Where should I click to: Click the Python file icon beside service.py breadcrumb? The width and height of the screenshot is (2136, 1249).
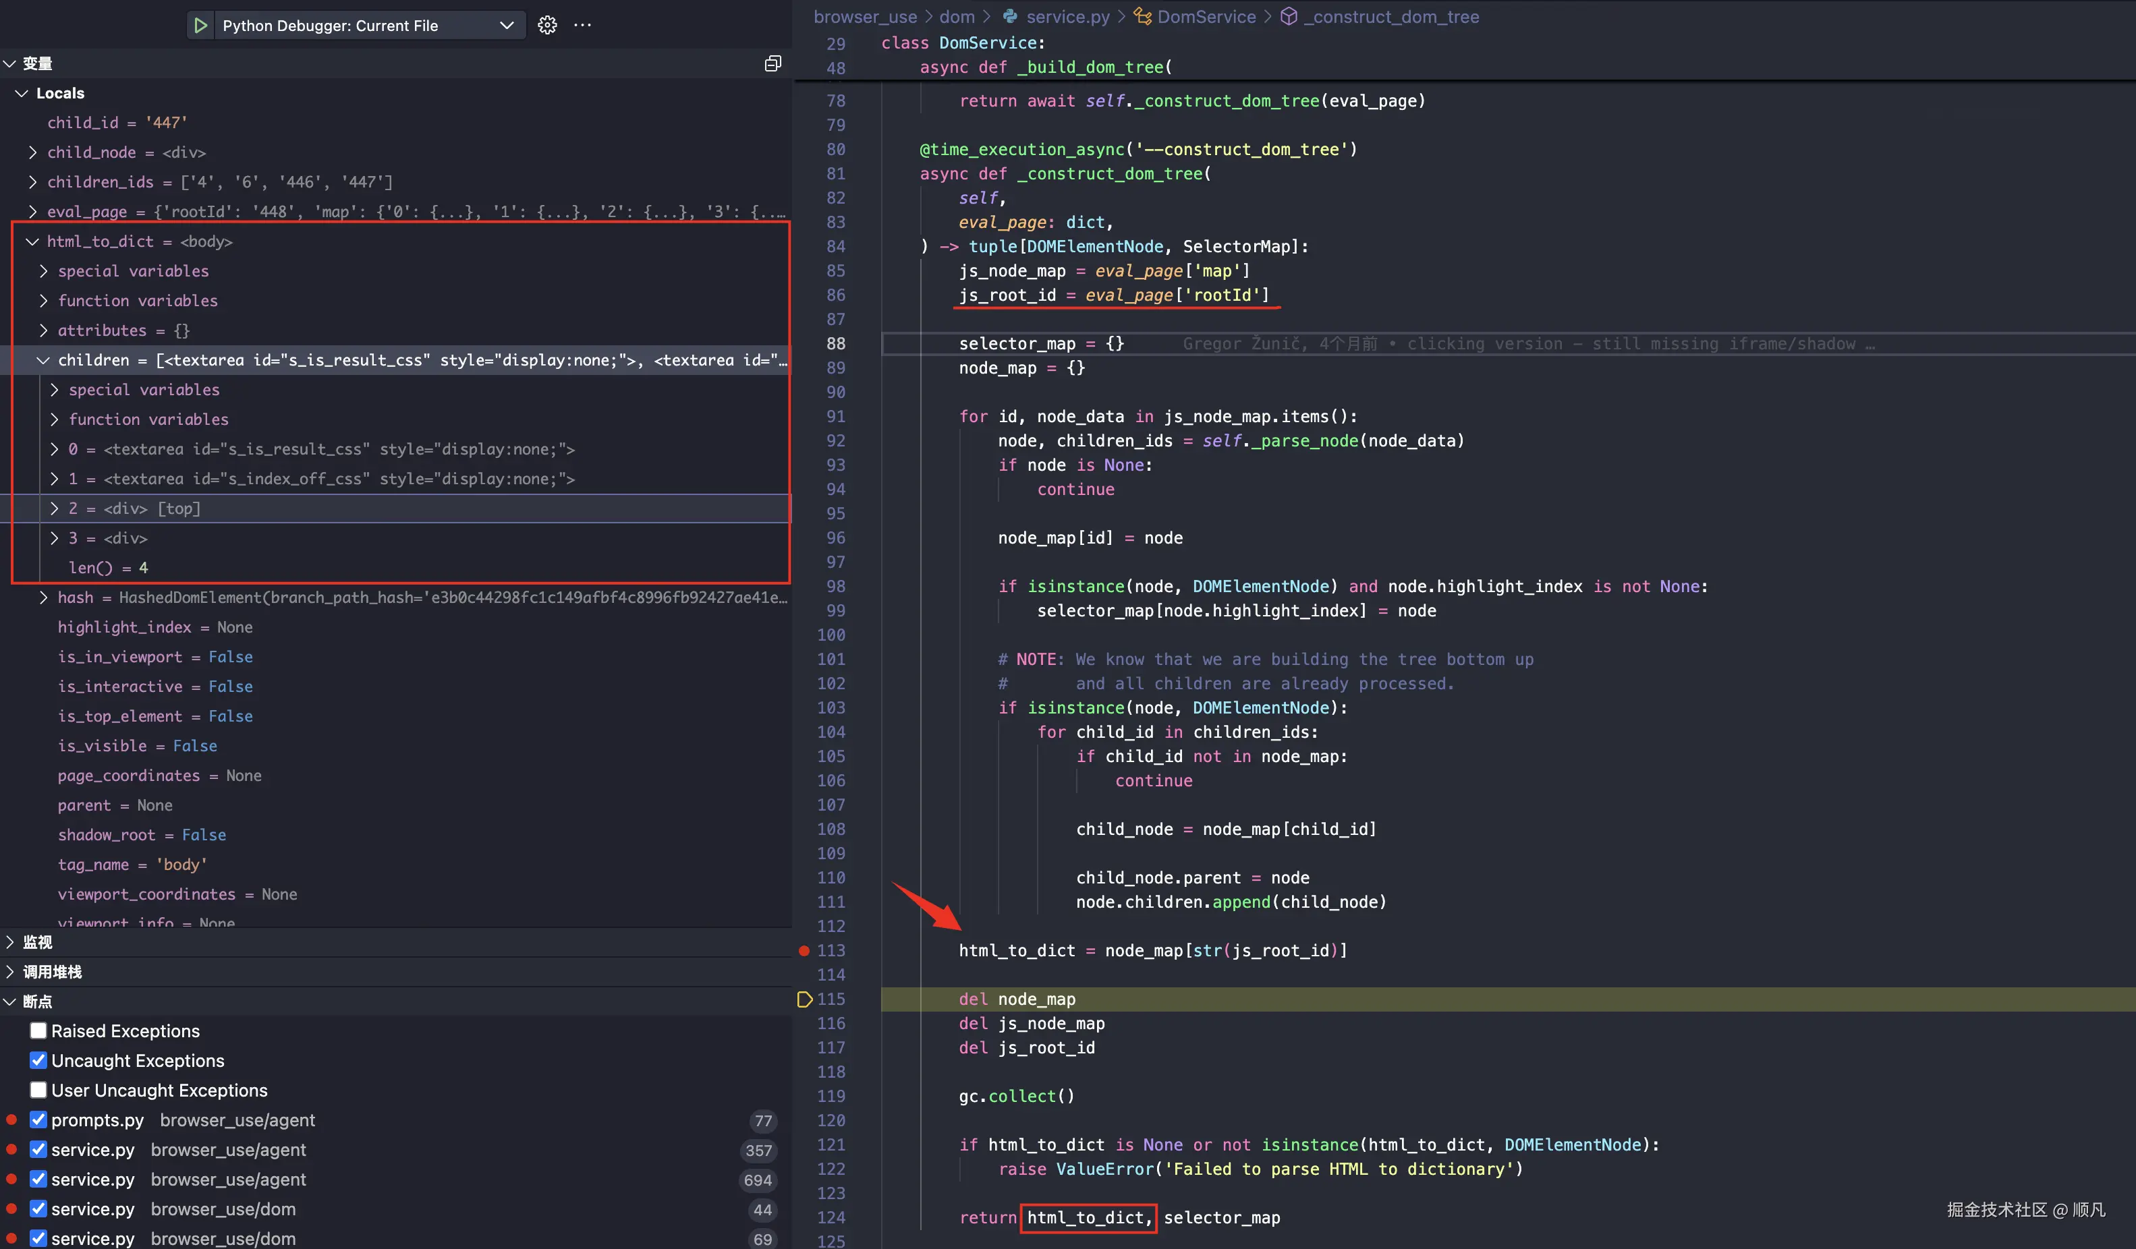click(x=1009, y=17)
